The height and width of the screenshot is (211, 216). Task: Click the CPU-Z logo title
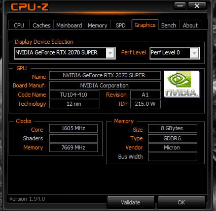pos(30,7)
